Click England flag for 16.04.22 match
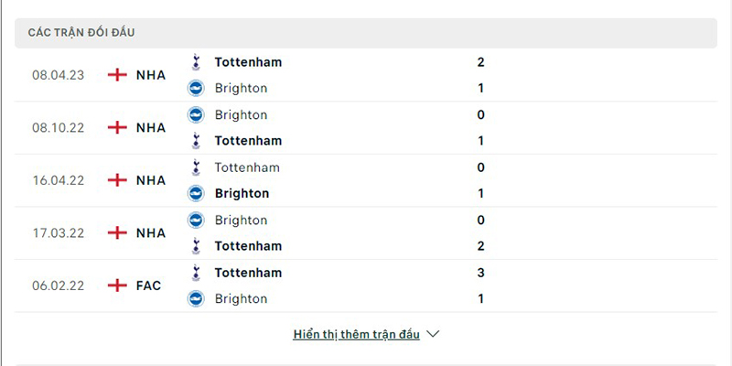 [x=117, y=180]
